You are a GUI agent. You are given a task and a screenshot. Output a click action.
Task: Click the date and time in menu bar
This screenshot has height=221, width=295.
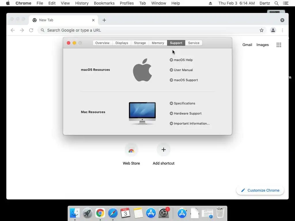(237, 3)
